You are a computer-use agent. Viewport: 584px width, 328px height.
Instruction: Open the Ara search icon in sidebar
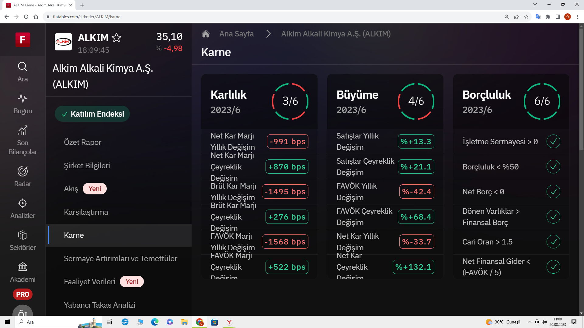(23, 67)
